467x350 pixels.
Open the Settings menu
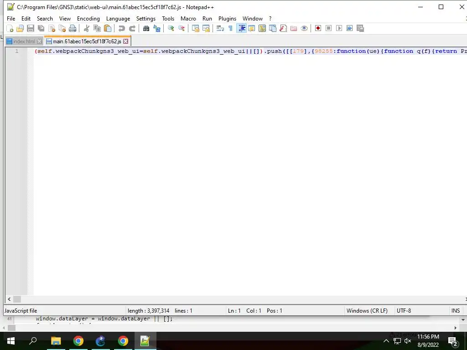(x=146, y=18)
